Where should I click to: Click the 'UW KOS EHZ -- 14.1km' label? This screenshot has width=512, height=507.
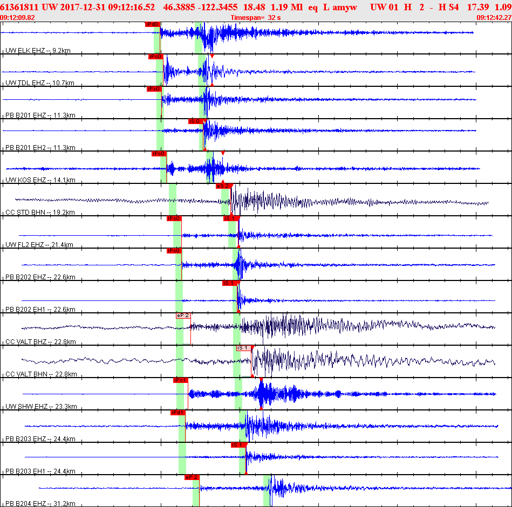tap(40, 180)
